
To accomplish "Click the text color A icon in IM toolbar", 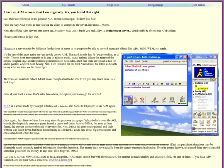I will (x=129, y=84).
